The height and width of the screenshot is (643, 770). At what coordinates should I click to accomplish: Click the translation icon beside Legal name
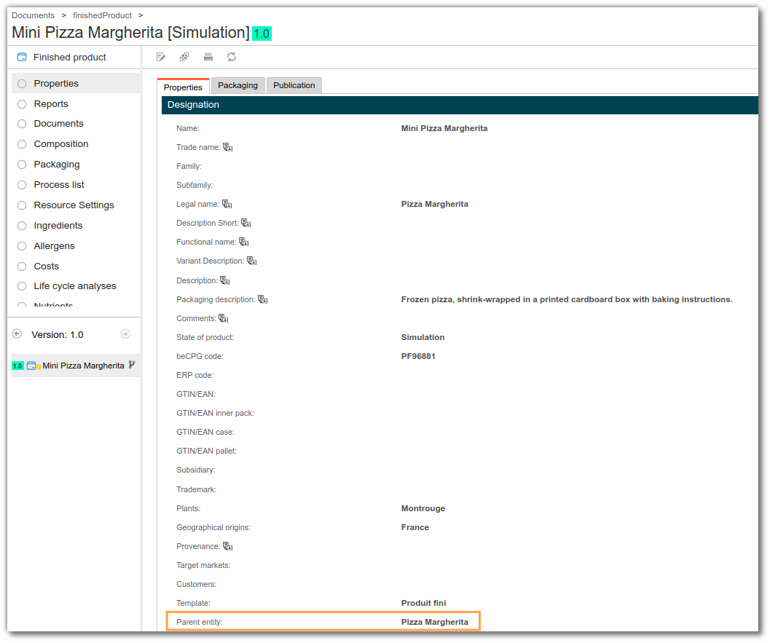227,204
